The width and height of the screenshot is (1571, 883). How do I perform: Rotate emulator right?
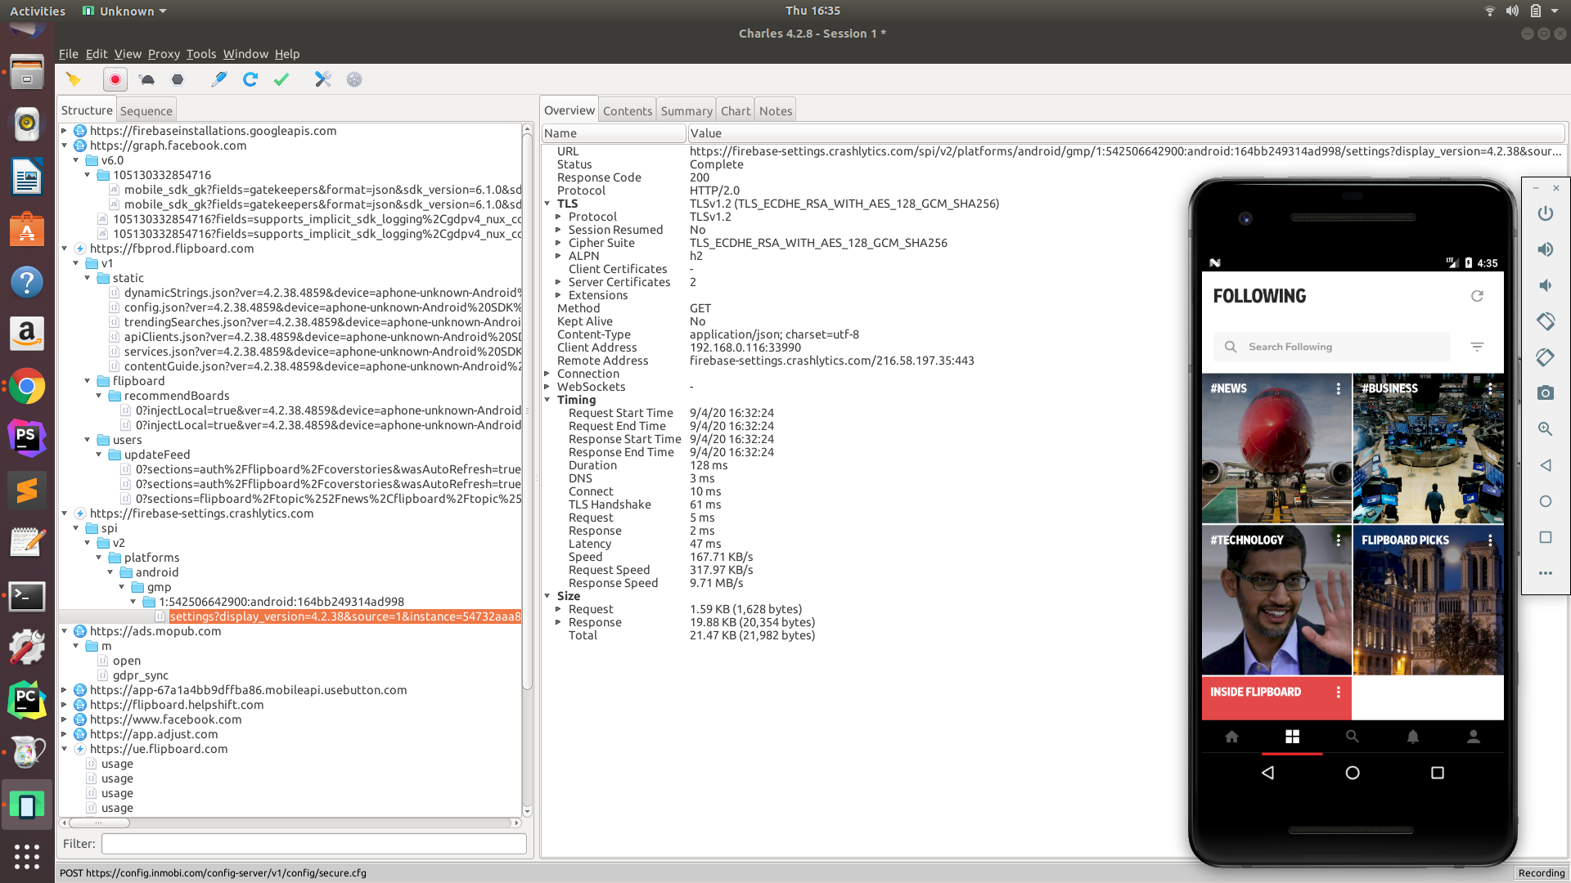[1545, 357]
